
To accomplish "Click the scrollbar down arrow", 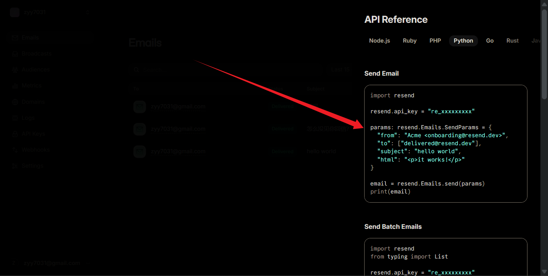I will point(544,272).
